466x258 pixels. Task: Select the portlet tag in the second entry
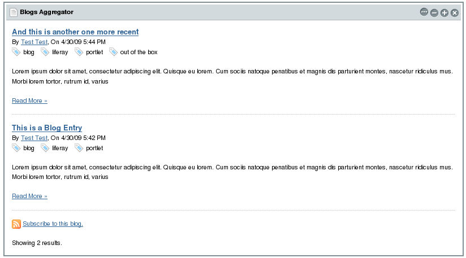coord(94,148)
